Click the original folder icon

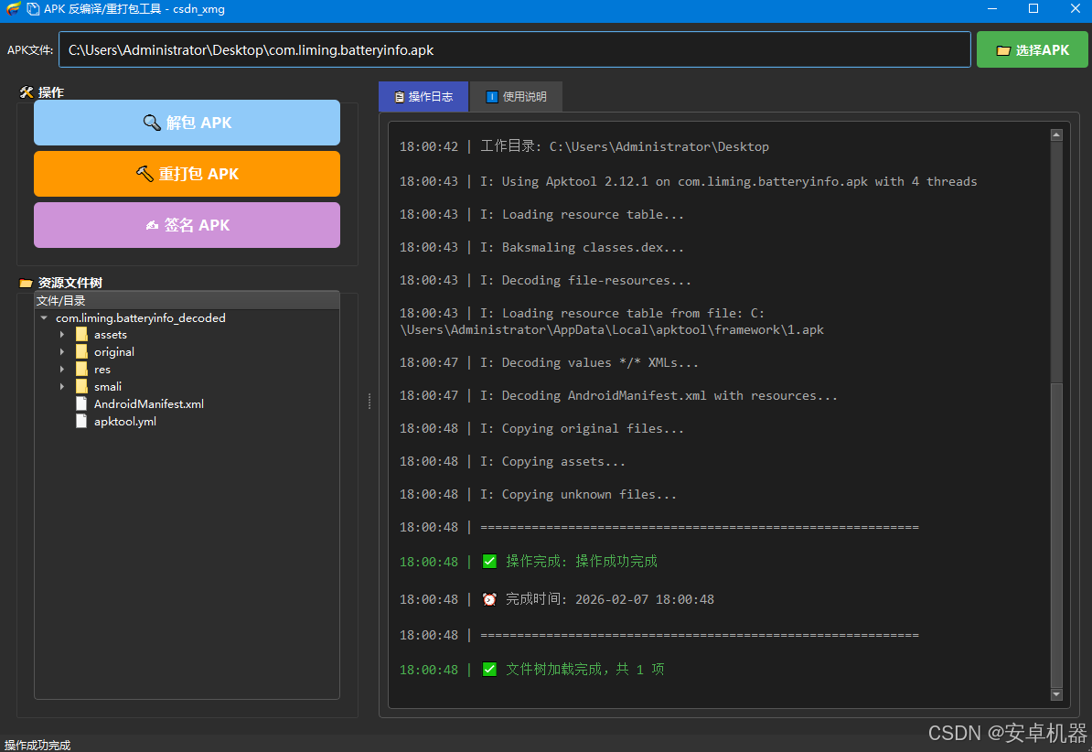(81, 352)
